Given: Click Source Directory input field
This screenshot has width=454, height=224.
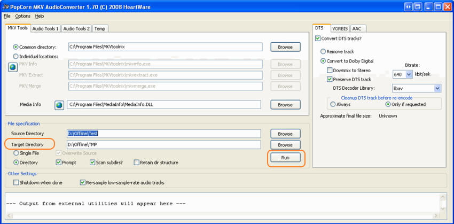Looking at the screenshot, I should click(164, 134).
